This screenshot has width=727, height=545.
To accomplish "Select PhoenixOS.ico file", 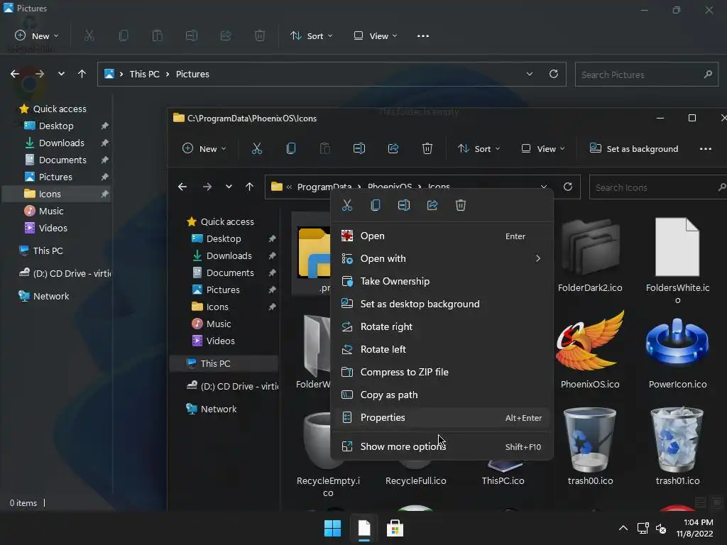I will point(590,351).
